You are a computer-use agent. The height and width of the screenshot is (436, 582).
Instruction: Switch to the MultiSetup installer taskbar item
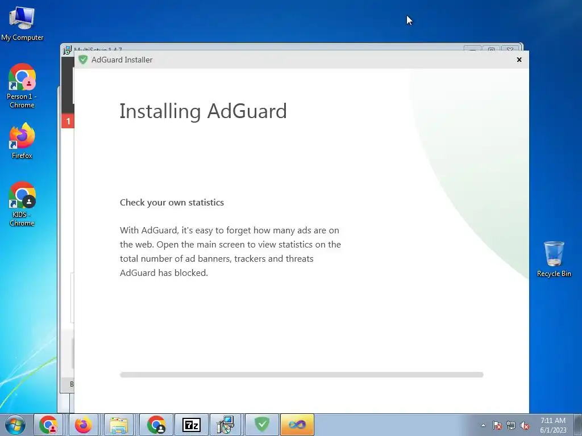[x=226, y=425]
